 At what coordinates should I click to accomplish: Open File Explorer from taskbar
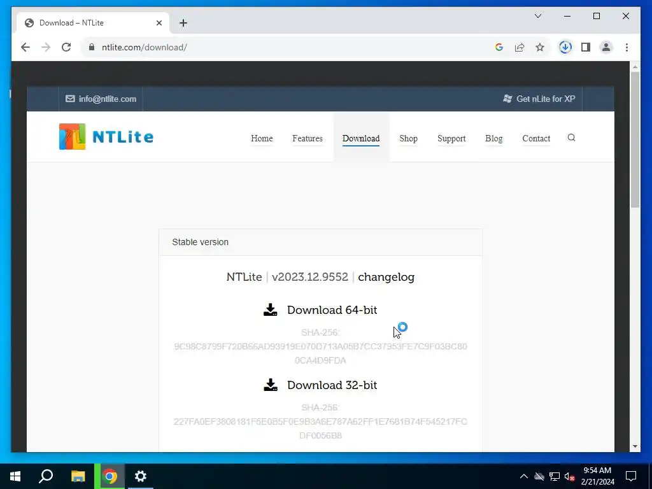(78, 476)
